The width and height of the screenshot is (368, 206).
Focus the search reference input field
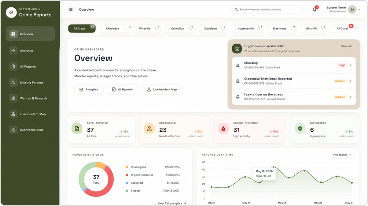tap(267, 10)
